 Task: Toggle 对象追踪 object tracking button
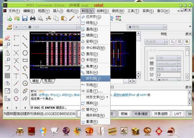tap(161, 114)
